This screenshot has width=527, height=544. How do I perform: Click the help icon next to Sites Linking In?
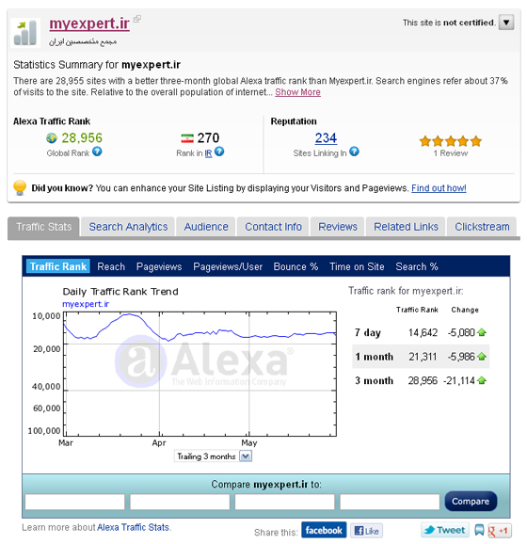pyautogui.click(x=354, y=152)
